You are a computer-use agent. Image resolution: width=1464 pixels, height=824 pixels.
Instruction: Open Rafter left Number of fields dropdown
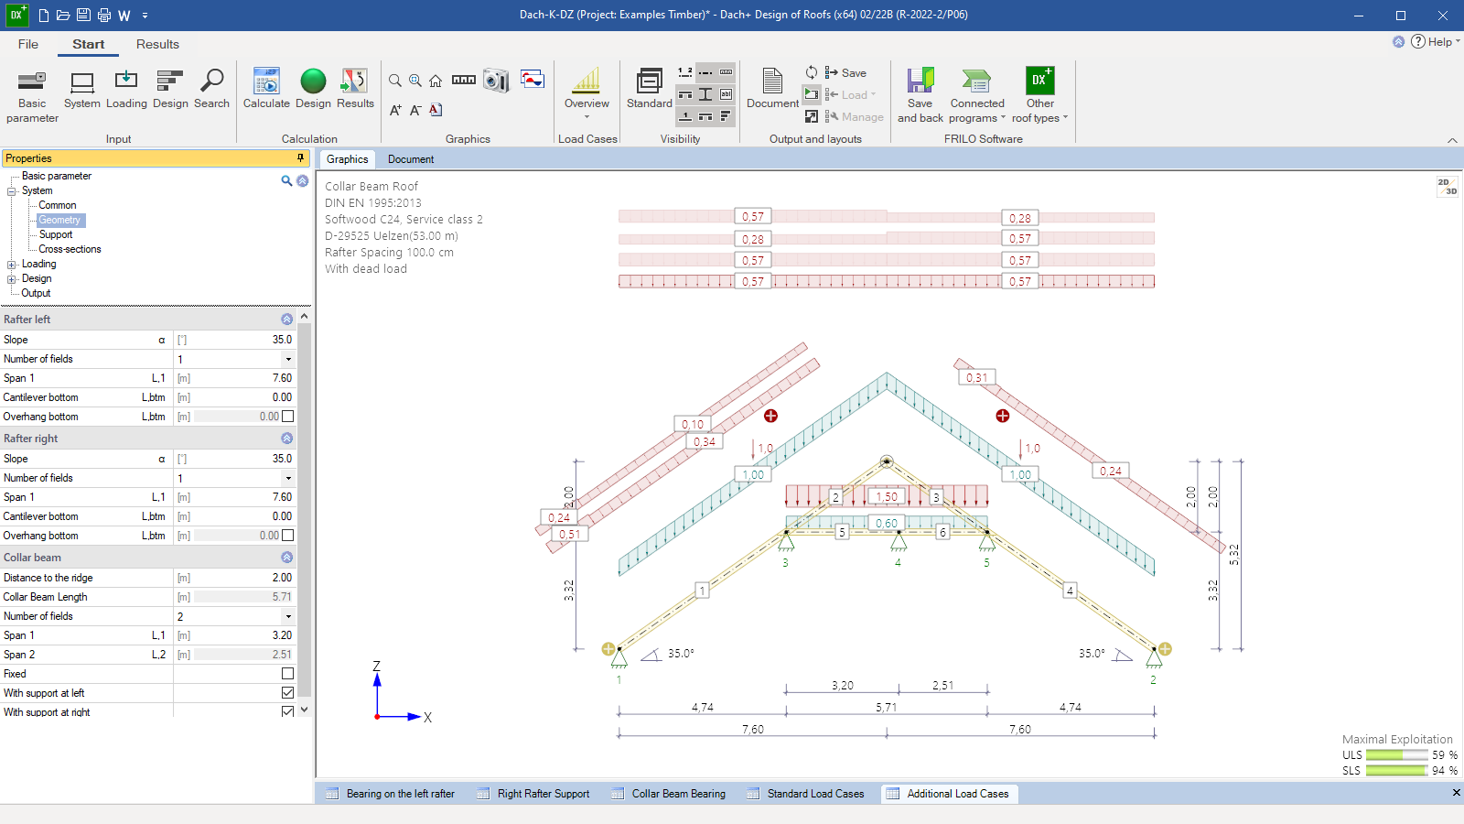288,359
